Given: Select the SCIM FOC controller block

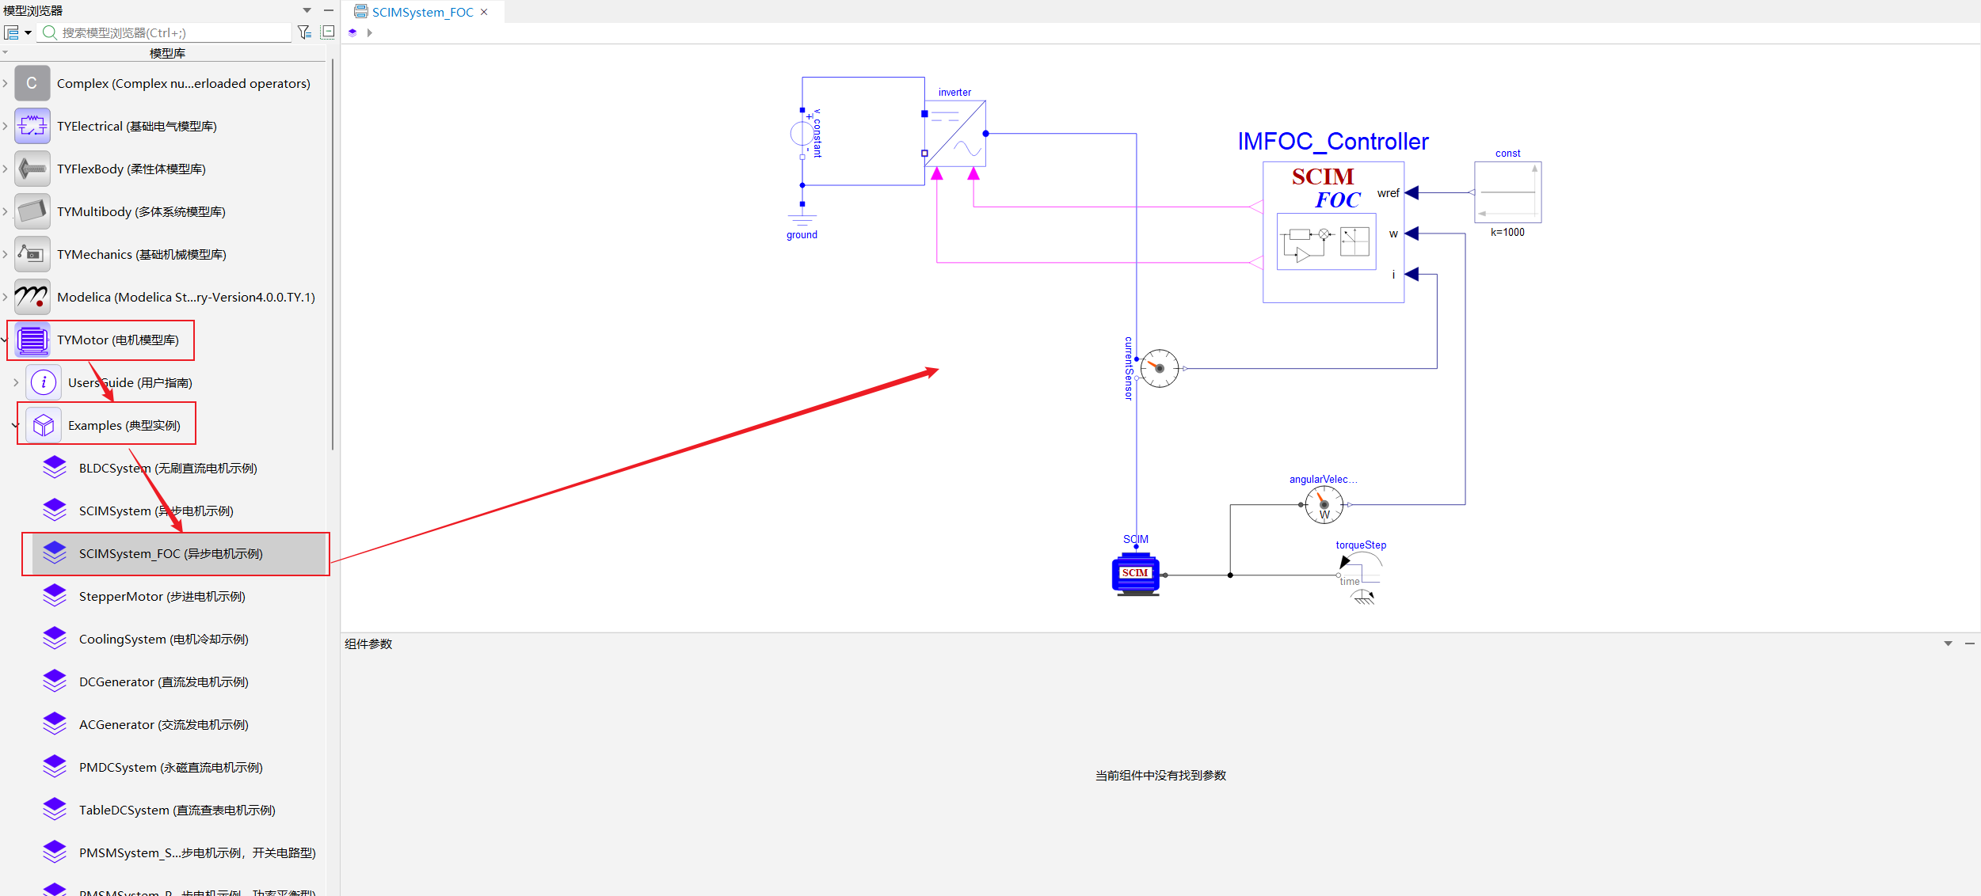Looking at the screenshot, I should point(1333,232).
